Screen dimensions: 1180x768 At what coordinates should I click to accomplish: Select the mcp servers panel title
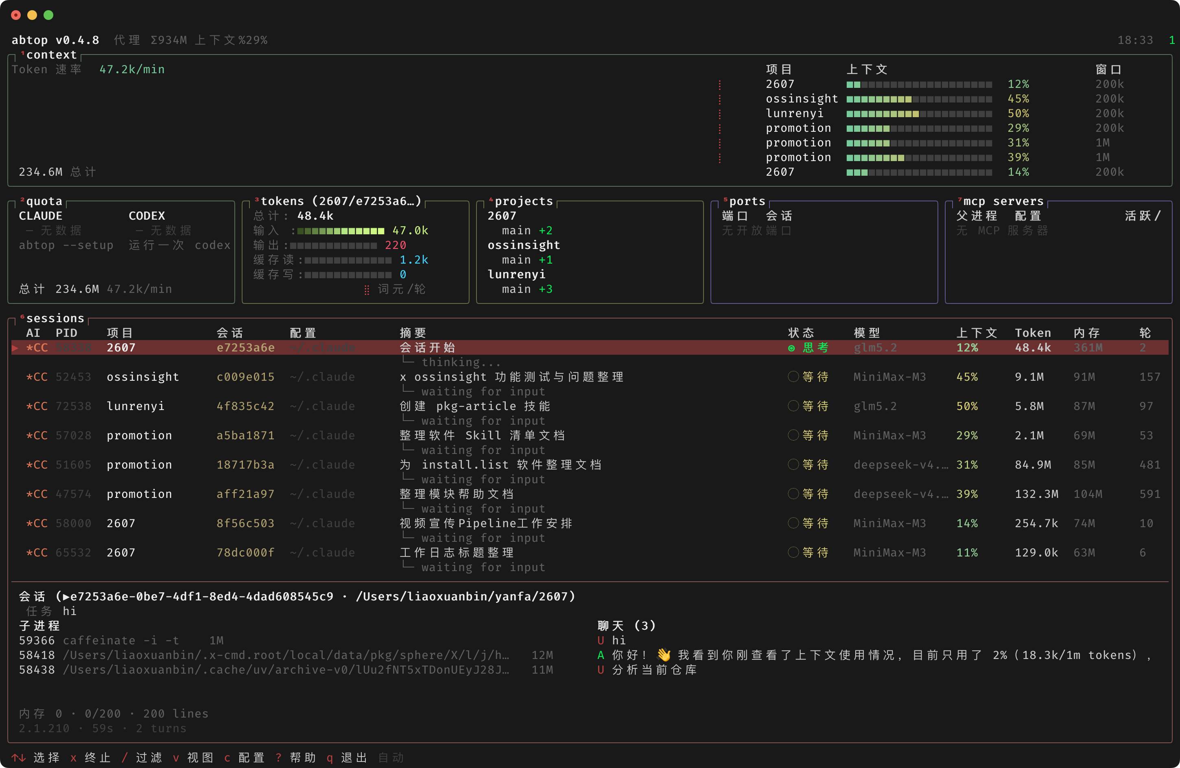tap(1003, 201)
